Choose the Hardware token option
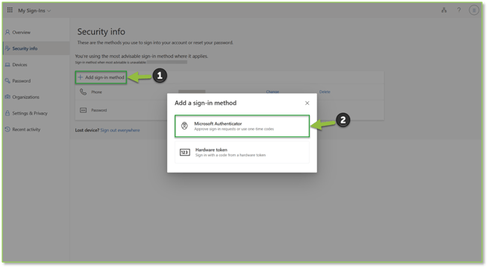The width and height of the screenshot is (488, 268). click(242, 152)
